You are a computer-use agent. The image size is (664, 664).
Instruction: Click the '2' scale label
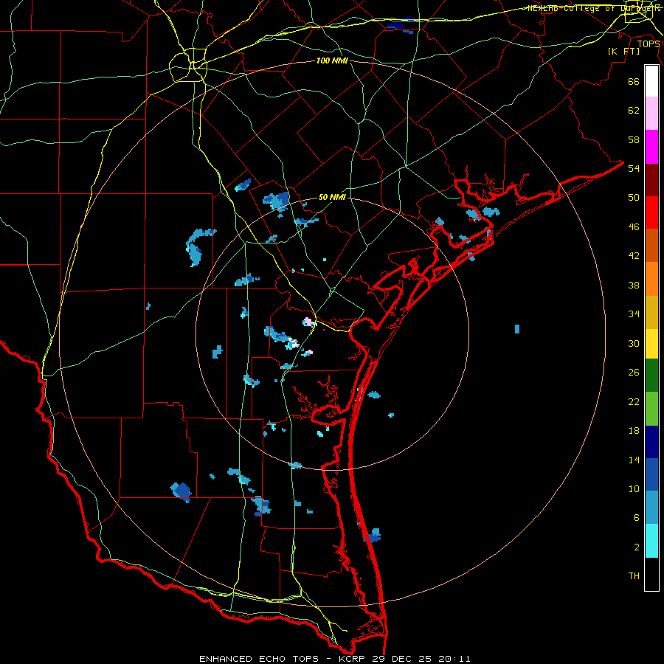[637, 547]
